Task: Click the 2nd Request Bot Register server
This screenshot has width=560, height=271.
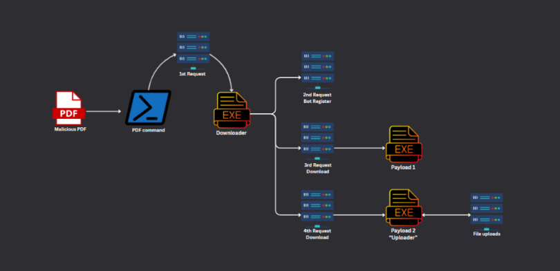Action: click(x=317, y=71)
